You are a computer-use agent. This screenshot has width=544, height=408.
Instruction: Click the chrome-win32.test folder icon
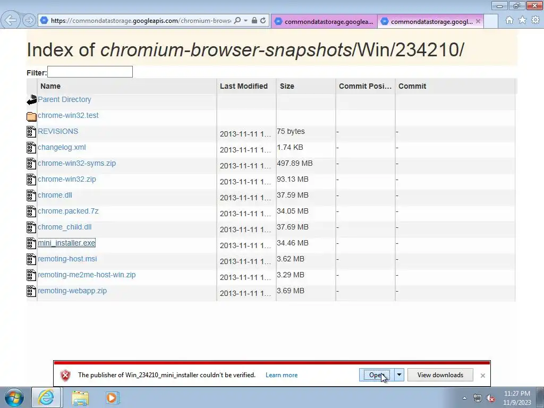[31, 116]
